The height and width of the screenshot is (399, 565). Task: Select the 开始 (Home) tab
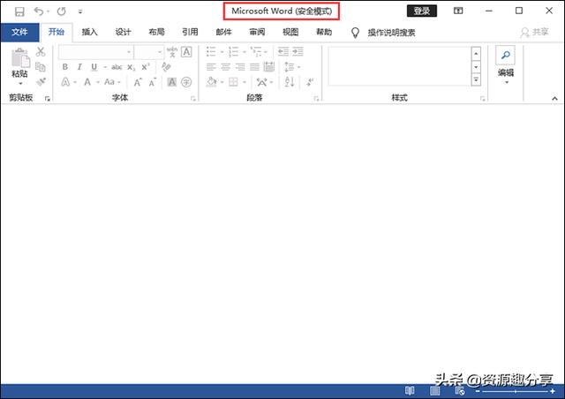click(x=56, y=32)
